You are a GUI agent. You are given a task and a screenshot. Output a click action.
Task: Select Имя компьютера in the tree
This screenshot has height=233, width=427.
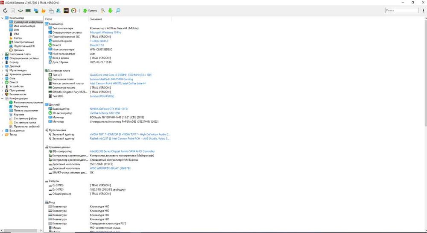click(x=24, y=26)
